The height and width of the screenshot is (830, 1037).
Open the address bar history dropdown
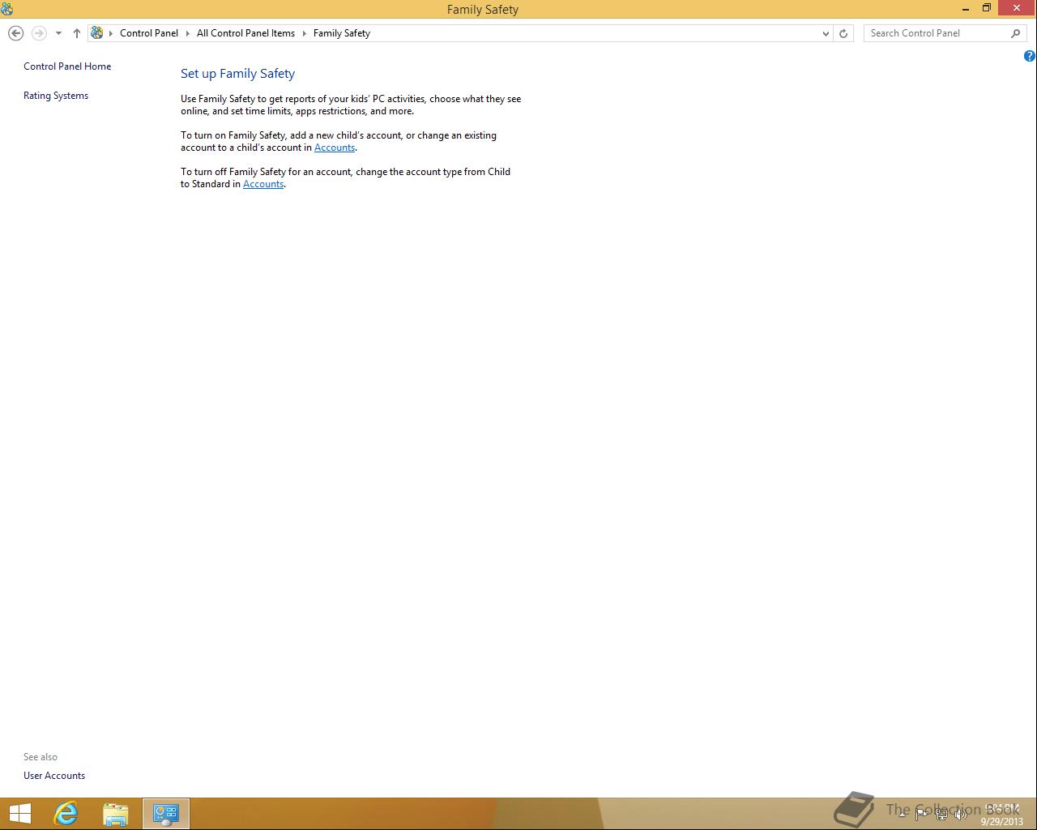tap(826, 33)
